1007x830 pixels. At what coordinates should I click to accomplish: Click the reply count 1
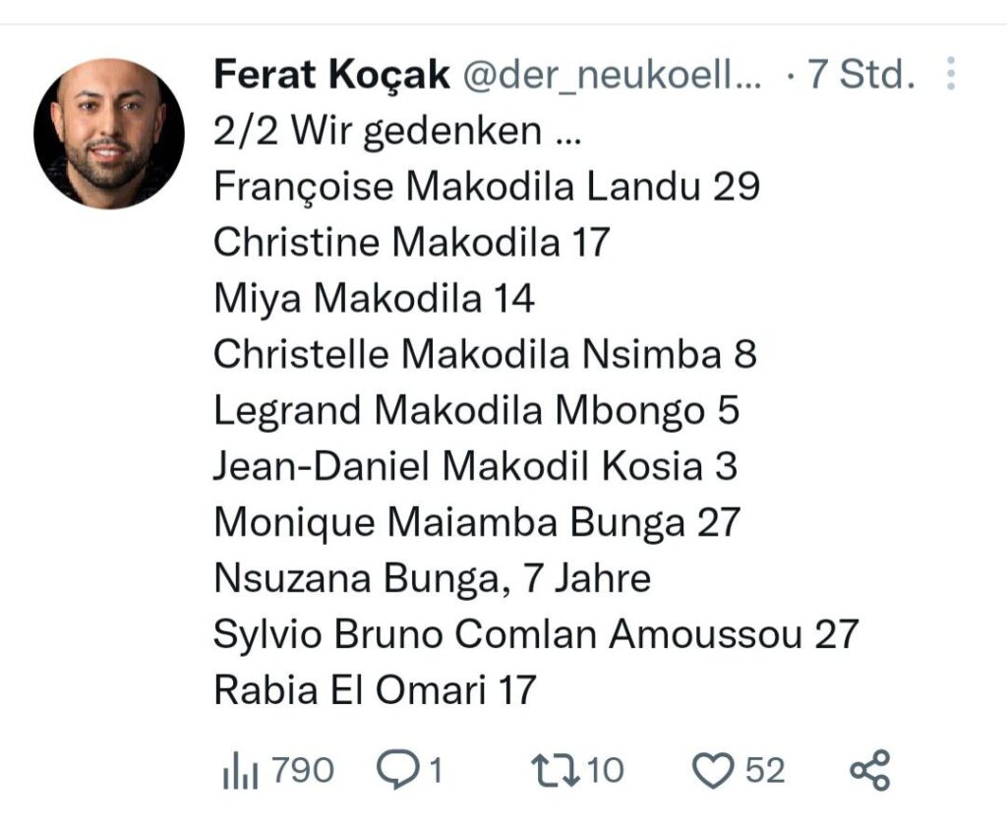point(434,770)
